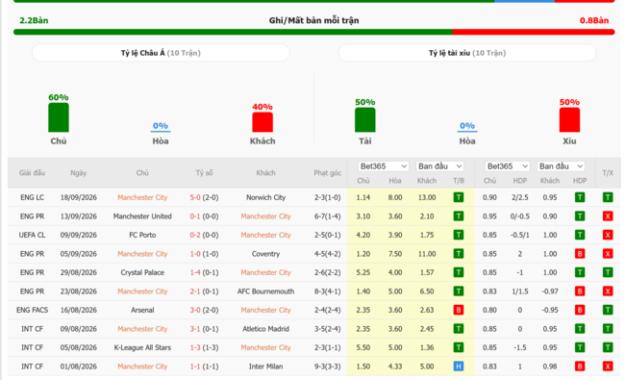Click the K-League All Stars team name

click(142, 347)
